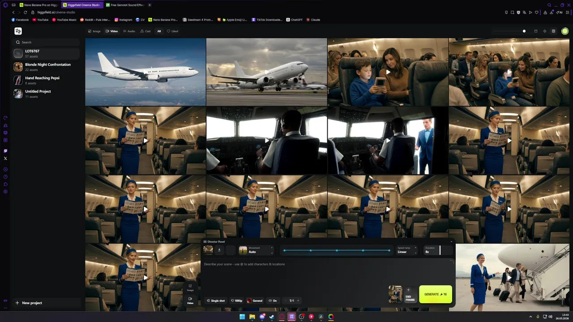Open new browser tab with plus icon
Screen dimensions: 573x322
150,5
